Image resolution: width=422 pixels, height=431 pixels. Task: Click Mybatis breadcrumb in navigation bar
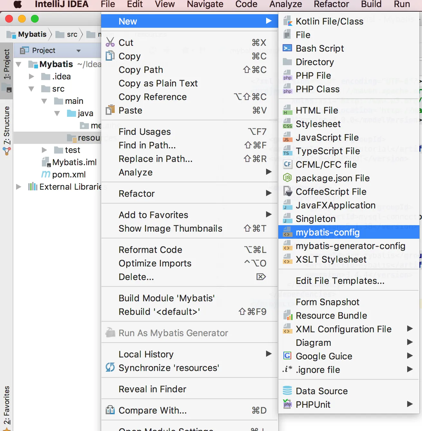32,35
